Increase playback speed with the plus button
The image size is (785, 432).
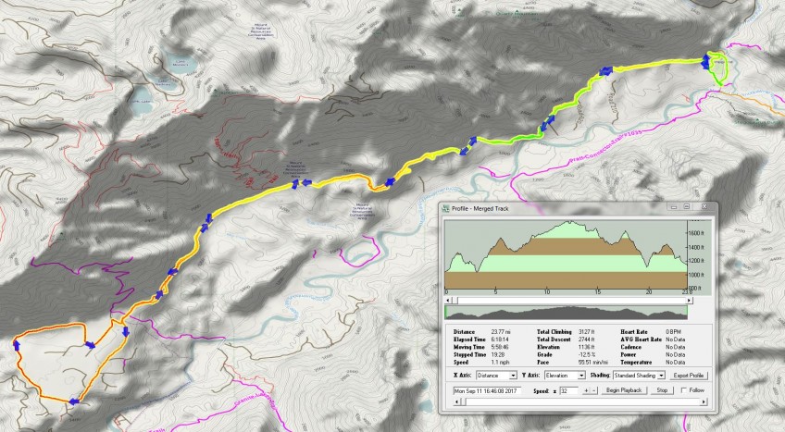pyautogui.click(x=587, y=391)
